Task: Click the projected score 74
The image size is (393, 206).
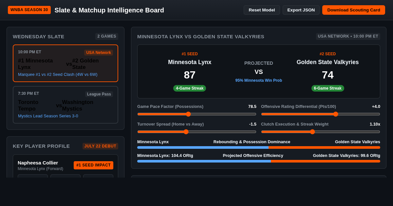Action: tap(327, 75)
